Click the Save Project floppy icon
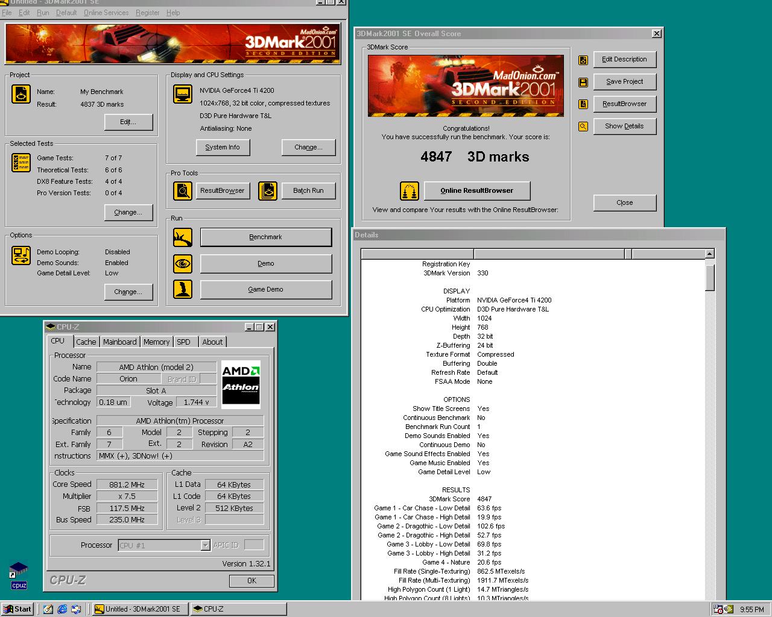This screenshot has width=772, height=617. coord(583,82)
